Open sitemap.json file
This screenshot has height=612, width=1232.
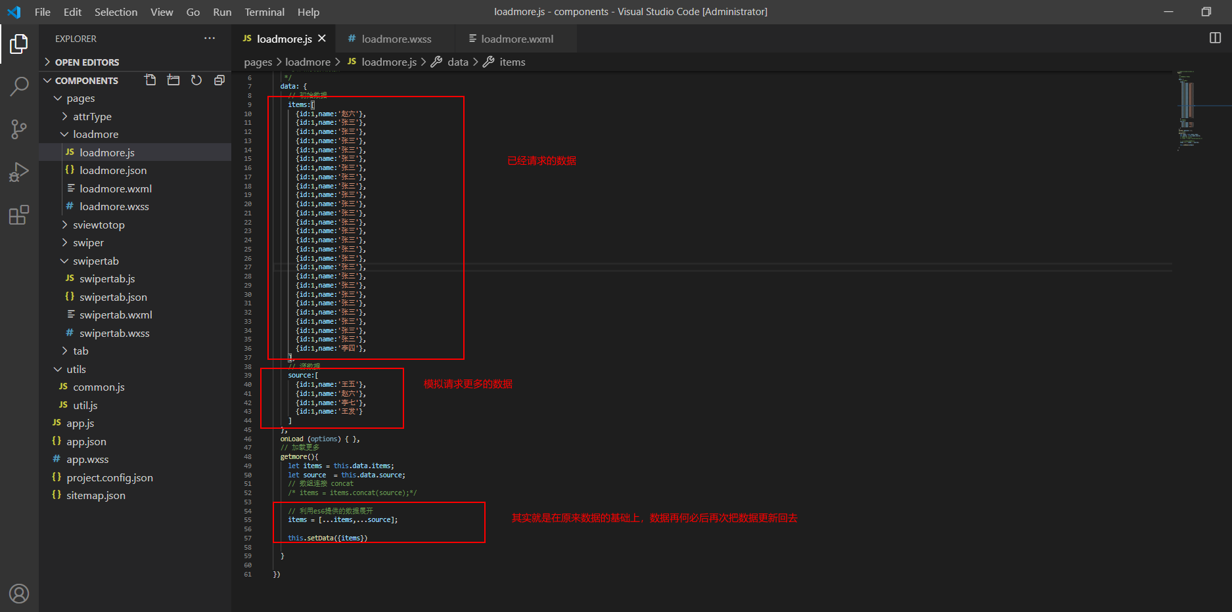135,496
